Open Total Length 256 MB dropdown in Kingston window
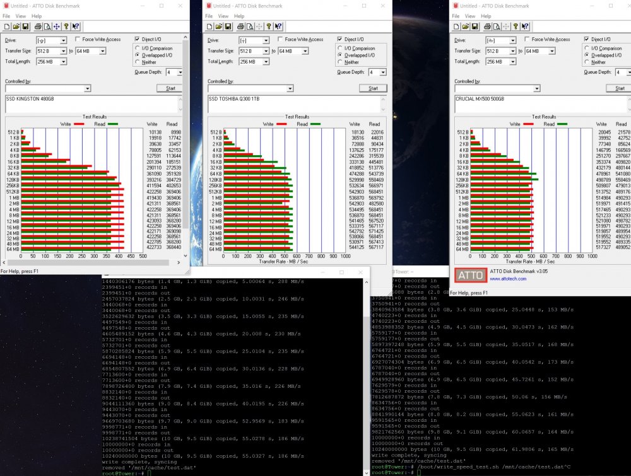The image size is (631, 476). tap(63, 62)
